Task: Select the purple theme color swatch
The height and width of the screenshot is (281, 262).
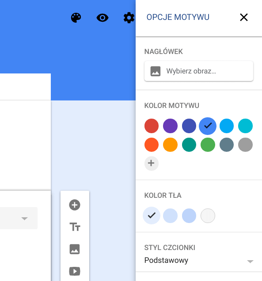Action: tap(170, 126)
